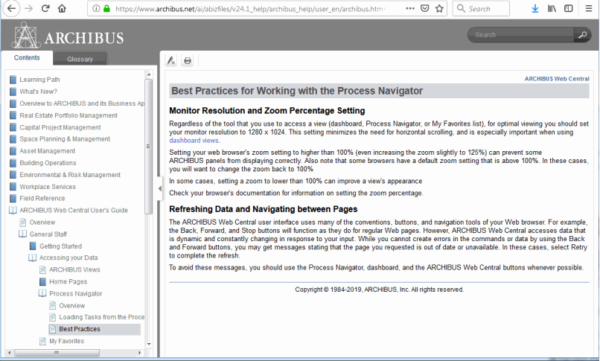600x361 pixels.
Task: Bookmark this page with the star icon
Action: [440, 9]
